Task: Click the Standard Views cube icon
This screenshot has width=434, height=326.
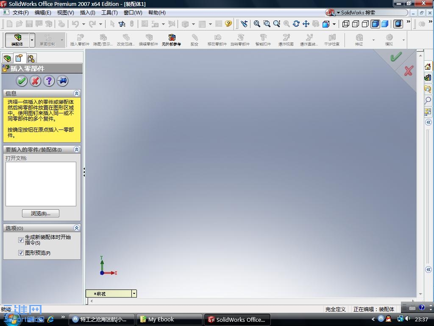Action: pos(326,24)
